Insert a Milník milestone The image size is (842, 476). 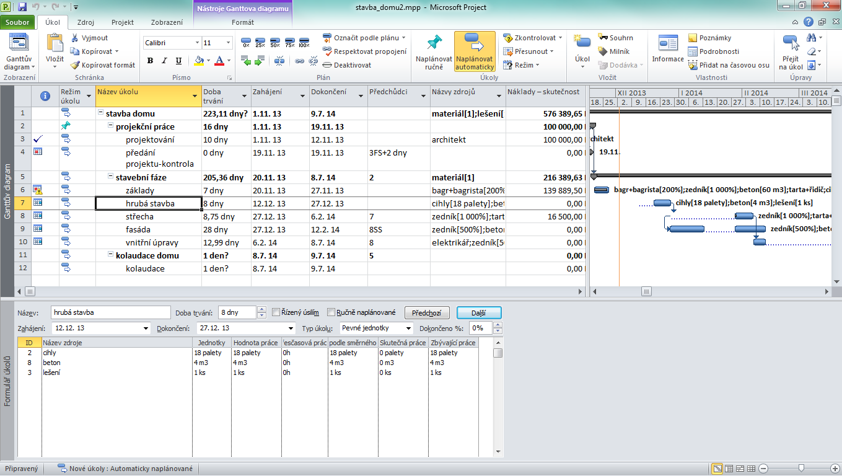click(x=613, y=51)
